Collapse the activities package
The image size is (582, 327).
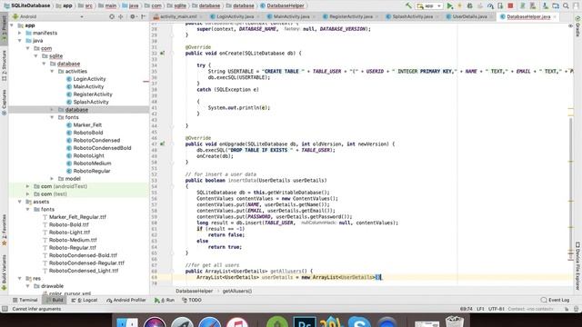tap(52, 71)
